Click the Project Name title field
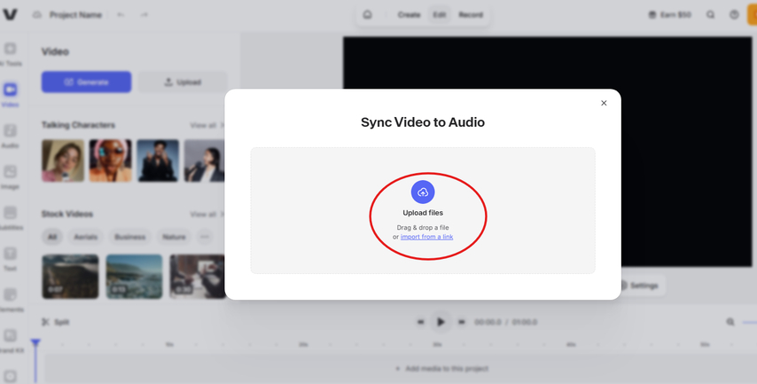Image resolution: width=757 pixels, height=384 pixels. (x=76, y=15)
